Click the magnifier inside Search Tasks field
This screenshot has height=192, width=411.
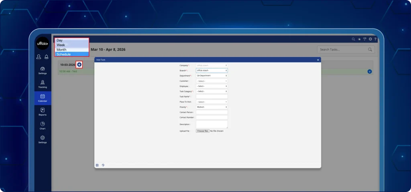370,50
